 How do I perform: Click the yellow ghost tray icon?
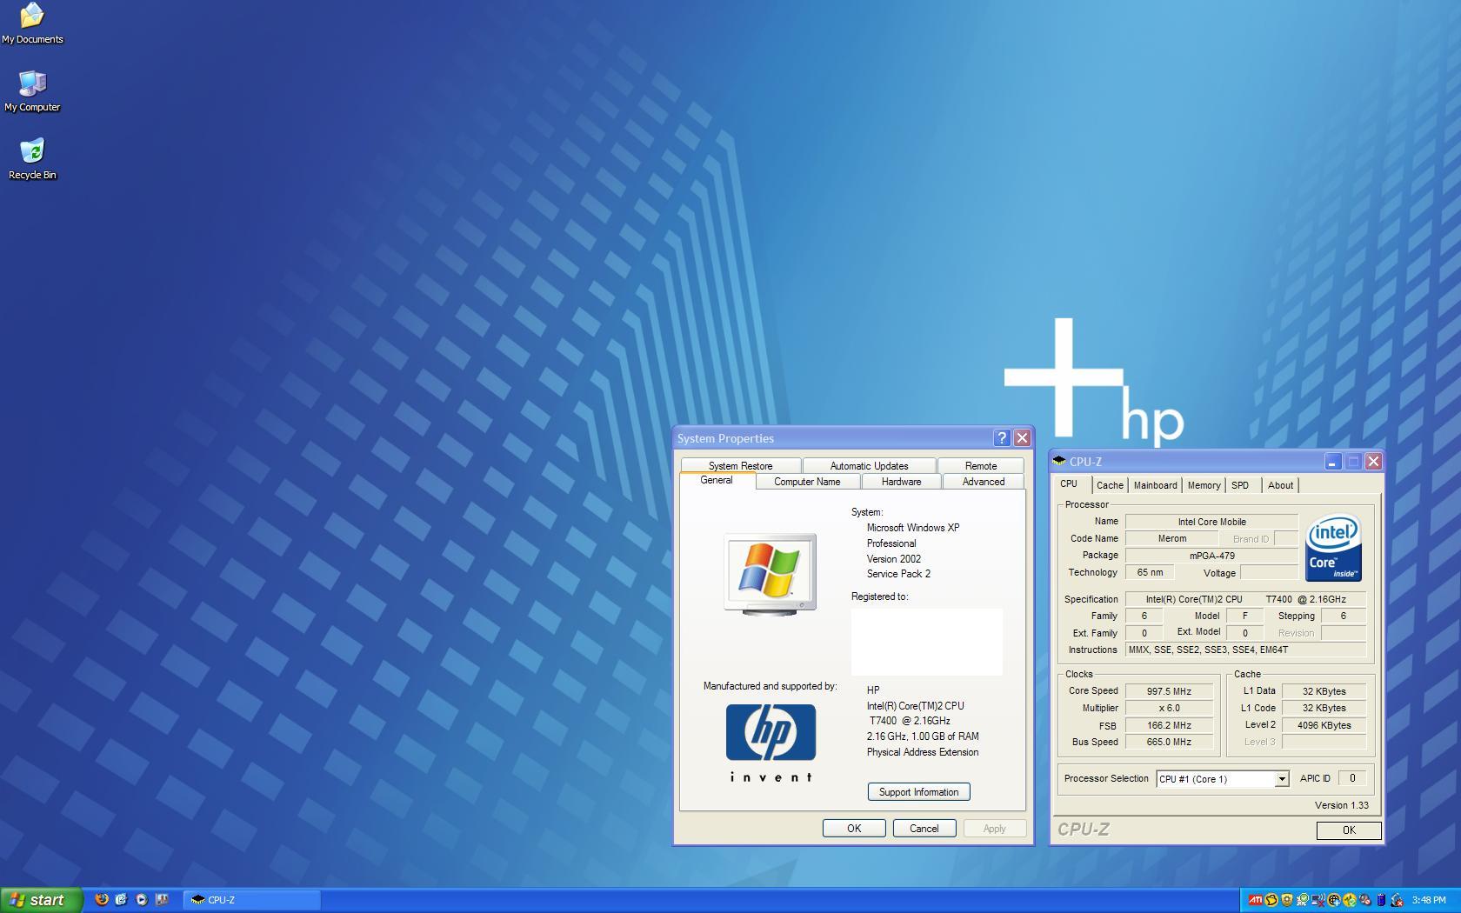point(1271,900)
